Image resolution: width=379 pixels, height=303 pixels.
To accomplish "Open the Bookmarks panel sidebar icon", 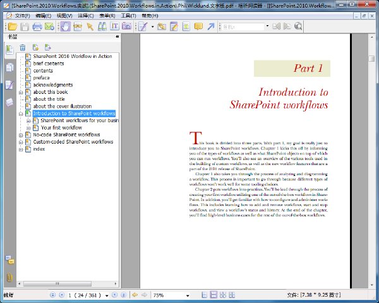I will 9,50.
